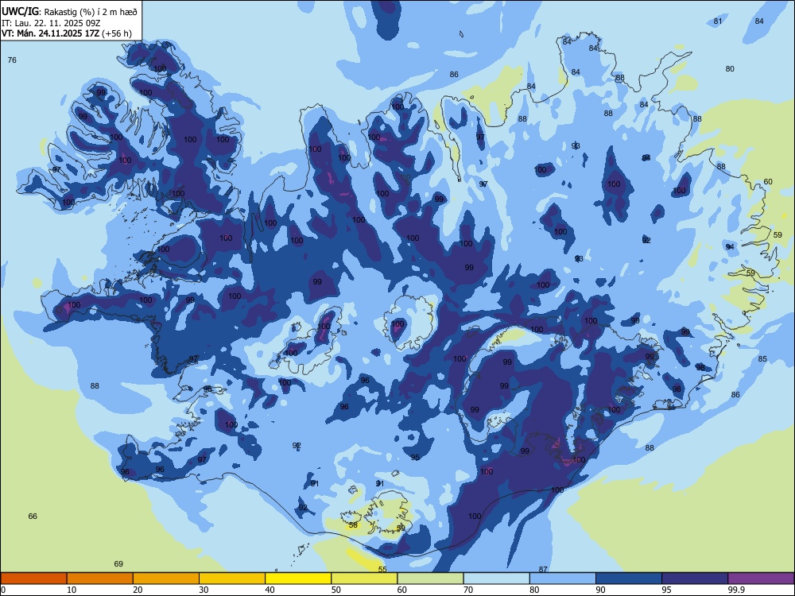This screenshot has width=795, height=596.
Task: Click the legend tick label '30'
Action: [x=204, y=590]
